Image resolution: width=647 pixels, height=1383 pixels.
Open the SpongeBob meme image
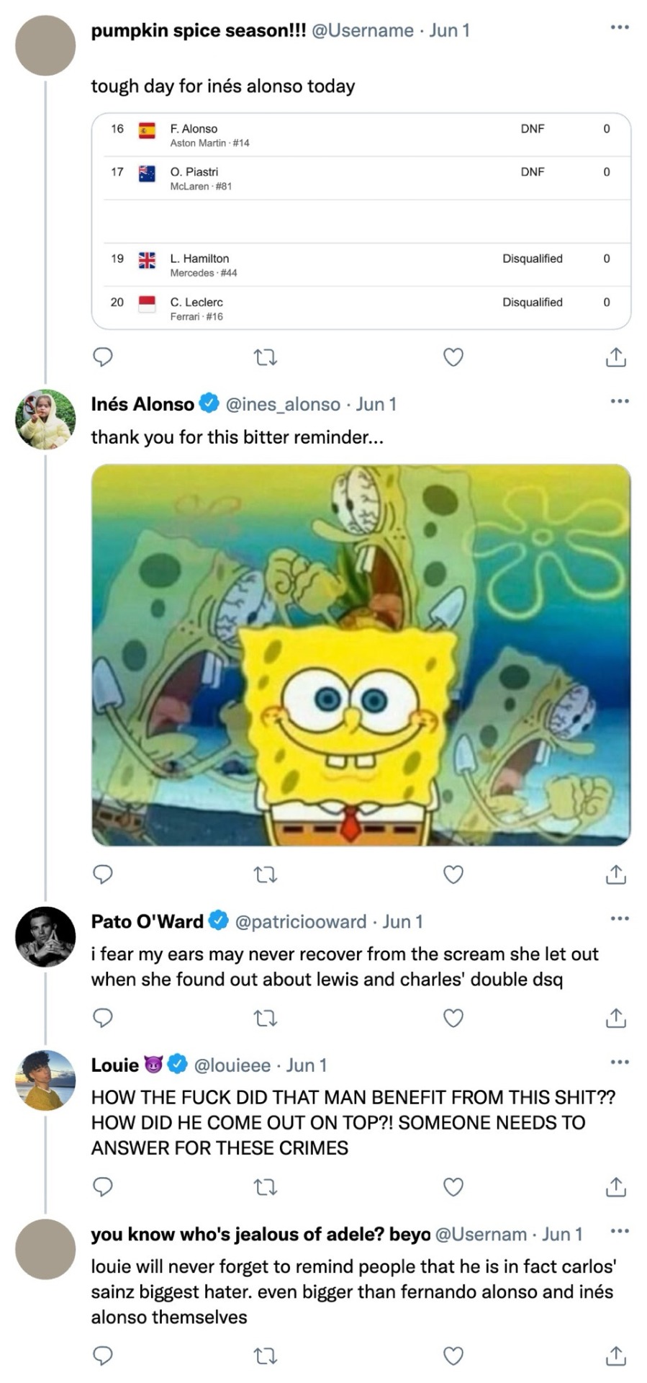point(361,654)
